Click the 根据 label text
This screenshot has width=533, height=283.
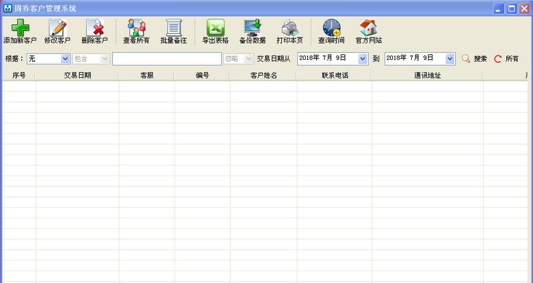click(13, 59)
